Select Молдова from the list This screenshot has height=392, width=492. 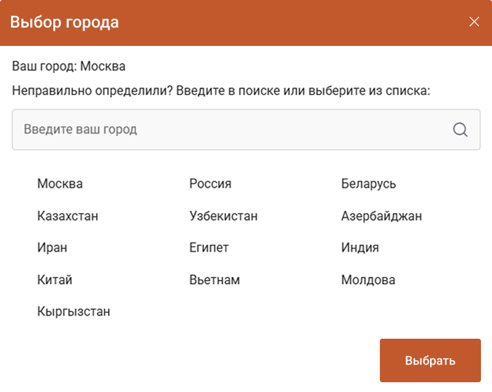click(368, 279)
